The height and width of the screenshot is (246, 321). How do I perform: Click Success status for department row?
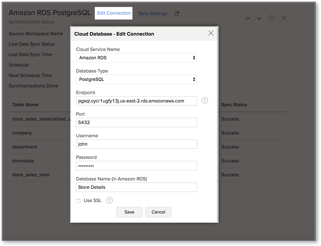(230, 147)
